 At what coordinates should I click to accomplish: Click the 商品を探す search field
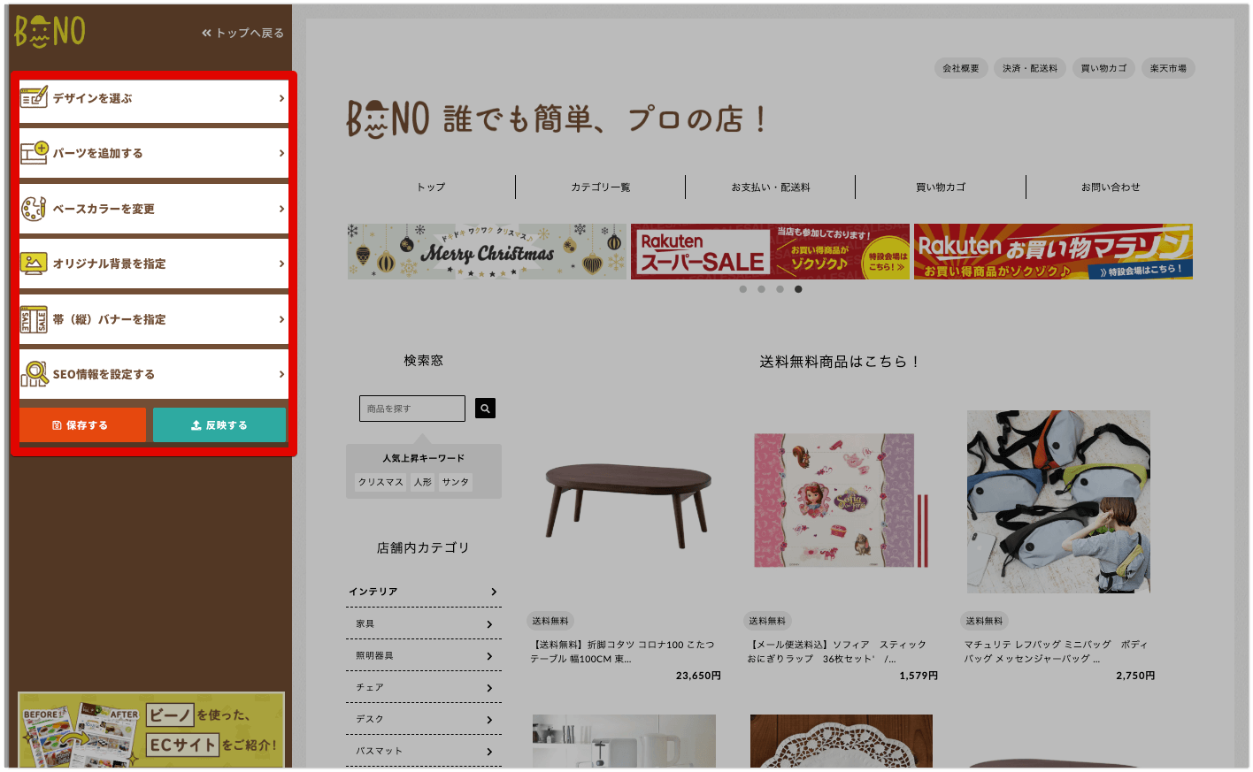pos(412,409)
